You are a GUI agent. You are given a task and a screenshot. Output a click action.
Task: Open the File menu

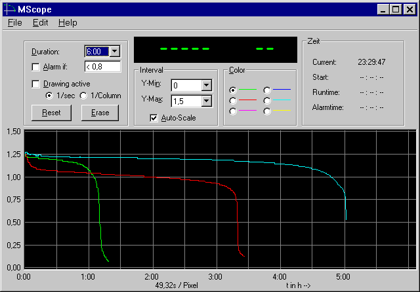tap(14, 23)
